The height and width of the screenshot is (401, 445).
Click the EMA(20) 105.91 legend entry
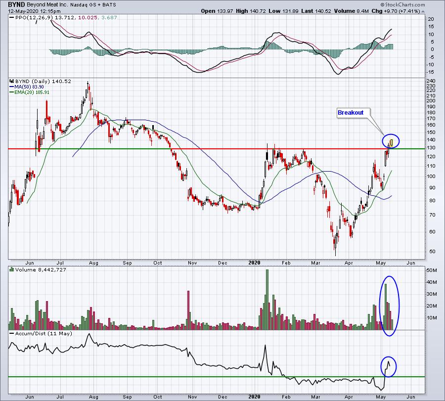pyautogui.click(x=29, y=92)
